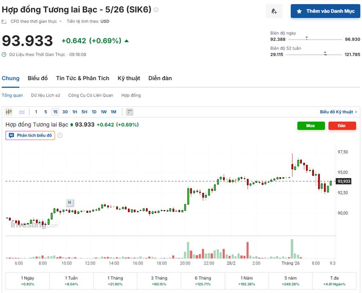Click the green up triangle next to +0.69%
This screenshot has height=293, width=362.
pos(127,41)
